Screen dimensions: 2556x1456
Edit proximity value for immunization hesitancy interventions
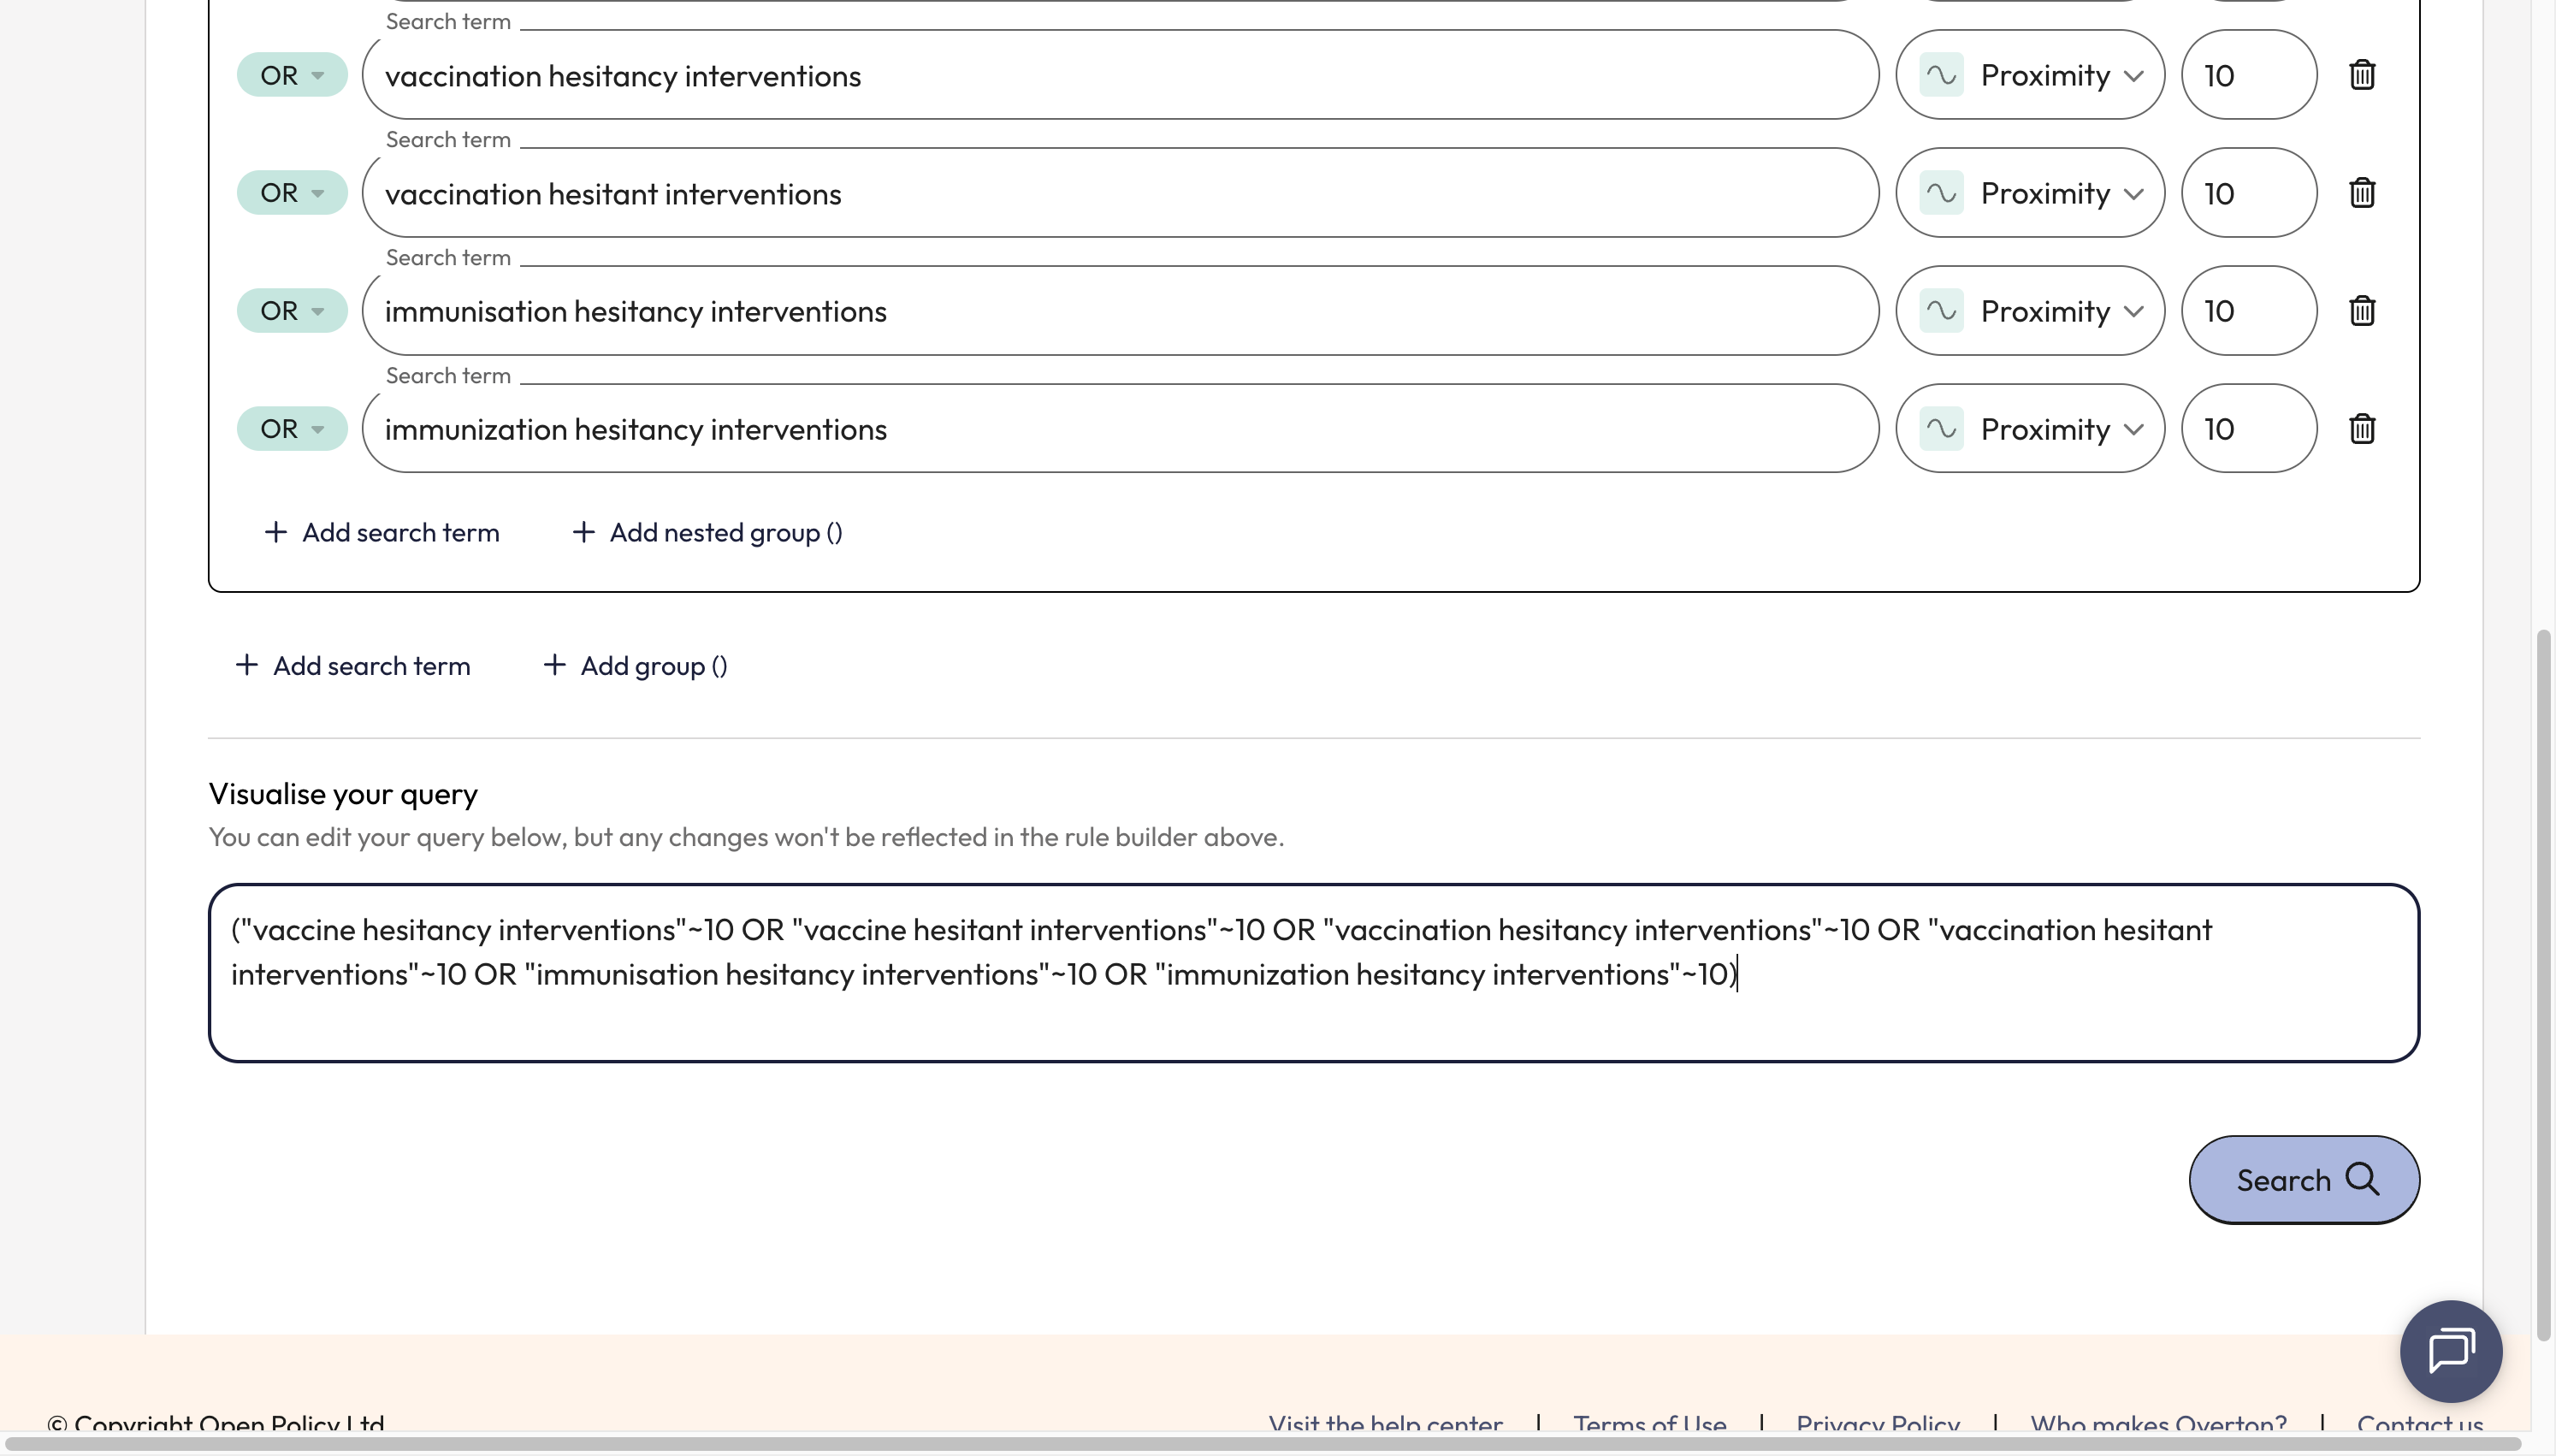point(2249,429)
